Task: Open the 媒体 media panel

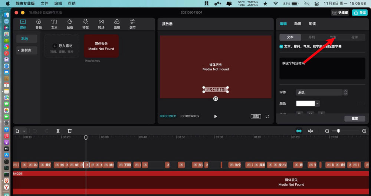Action: [x=23, y=24]
